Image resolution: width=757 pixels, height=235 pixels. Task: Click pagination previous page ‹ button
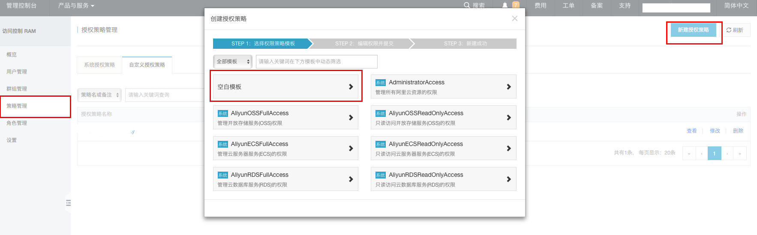(702, 153)
